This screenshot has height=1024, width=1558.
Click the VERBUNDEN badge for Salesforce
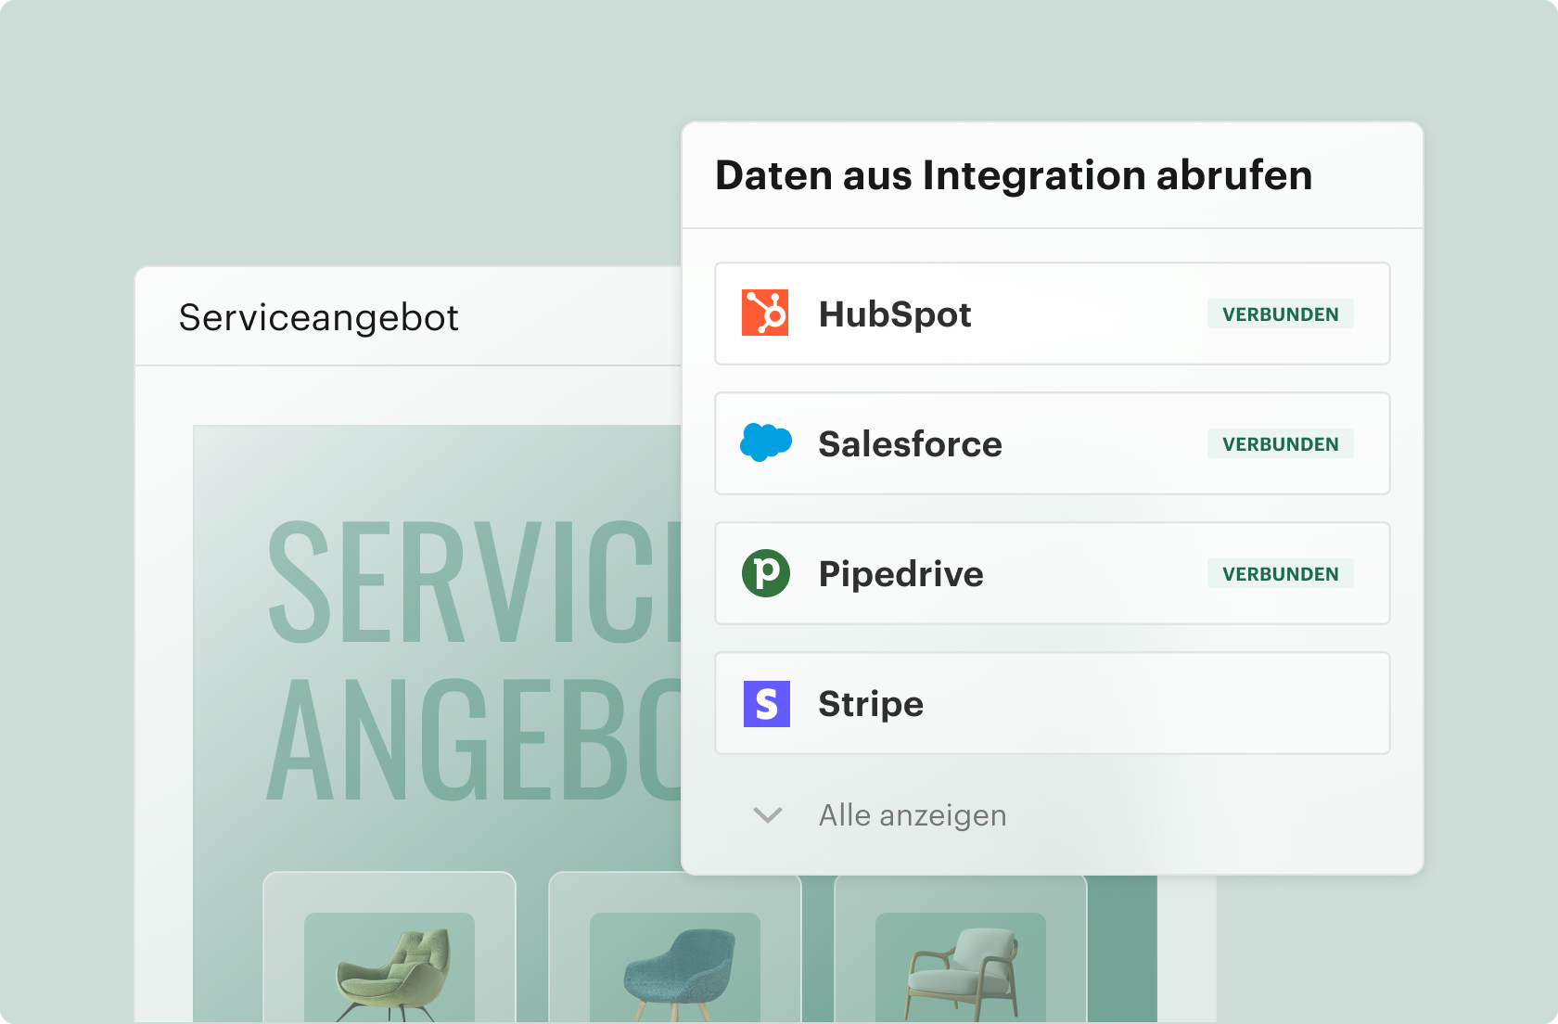[1281, 444]
